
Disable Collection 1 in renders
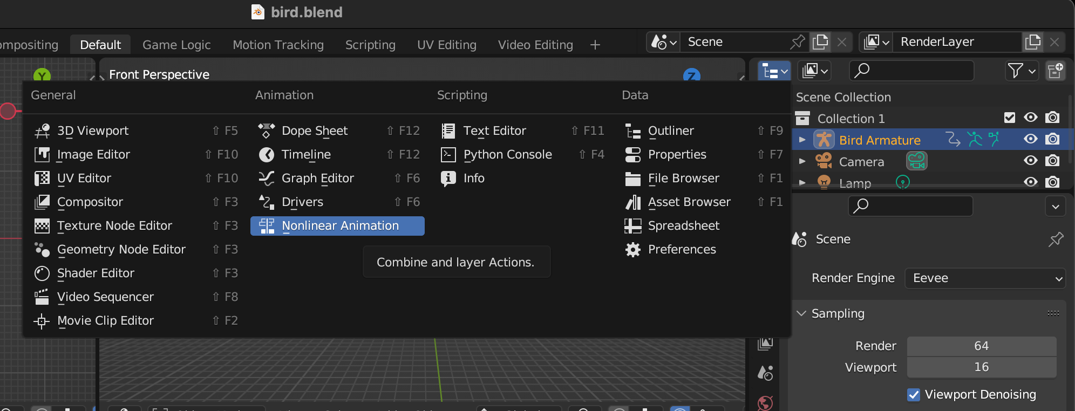tap(1052, 118)
